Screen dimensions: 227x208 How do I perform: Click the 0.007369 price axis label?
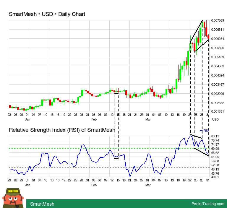pyautogui.click(x=218, y=20)
